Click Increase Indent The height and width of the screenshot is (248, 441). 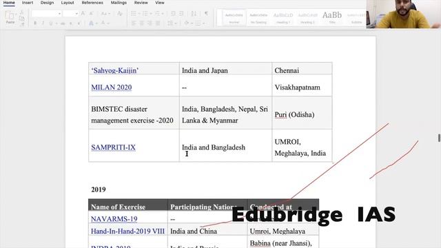click(181, 14)
